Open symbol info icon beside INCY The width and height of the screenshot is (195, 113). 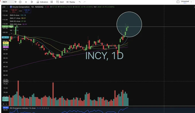(15, 2)
